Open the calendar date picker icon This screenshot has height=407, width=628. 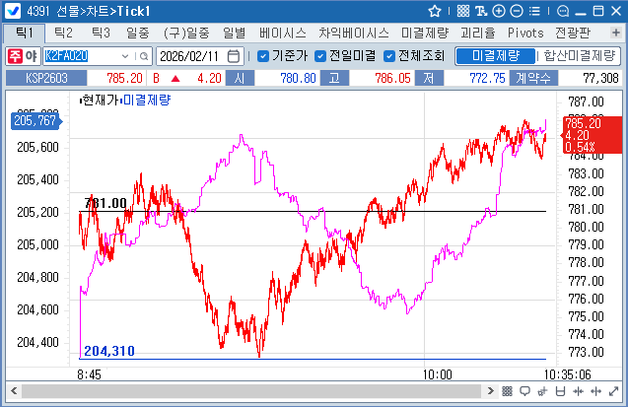pos(234,56)
